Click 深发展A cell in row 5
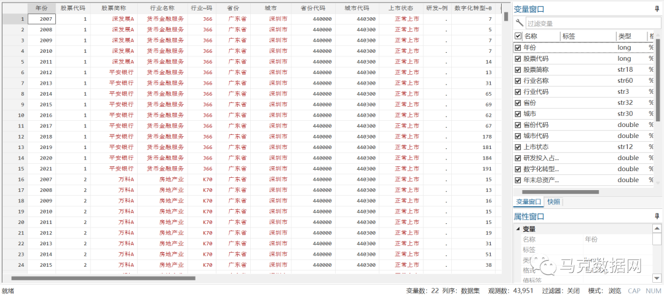Screen dimensions: 664x295 point(114,62)
